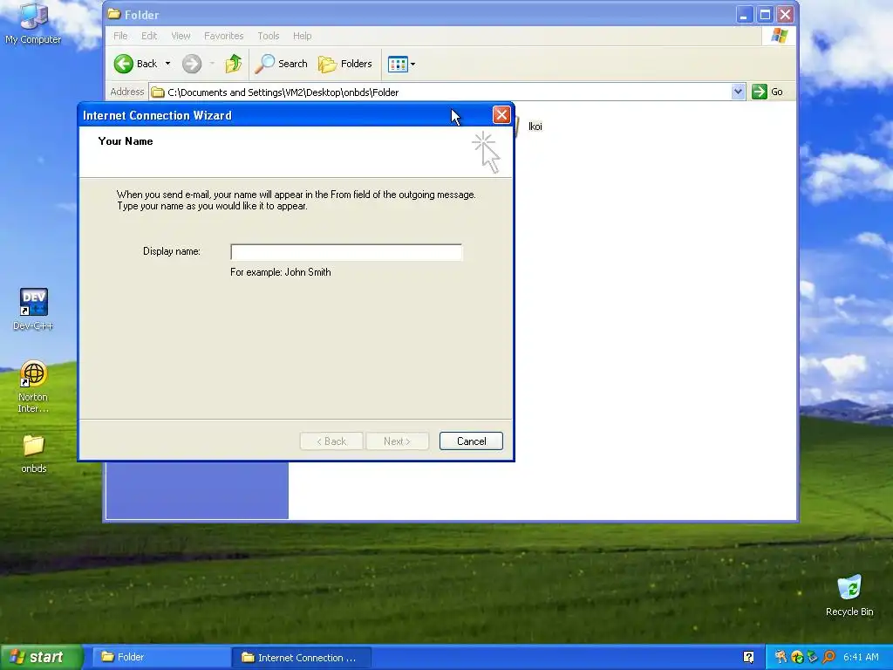The height and width of the screenshot is (670, 893).
Task: Open the Back history dropdown arrow
Action: tap(167, 64)
